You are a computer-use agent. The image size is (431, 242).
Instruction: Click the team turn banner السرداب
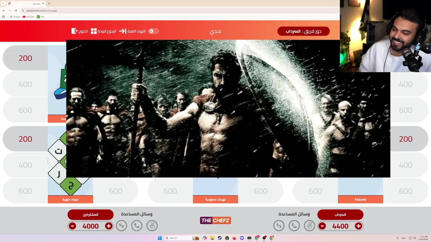coord(303,31)
